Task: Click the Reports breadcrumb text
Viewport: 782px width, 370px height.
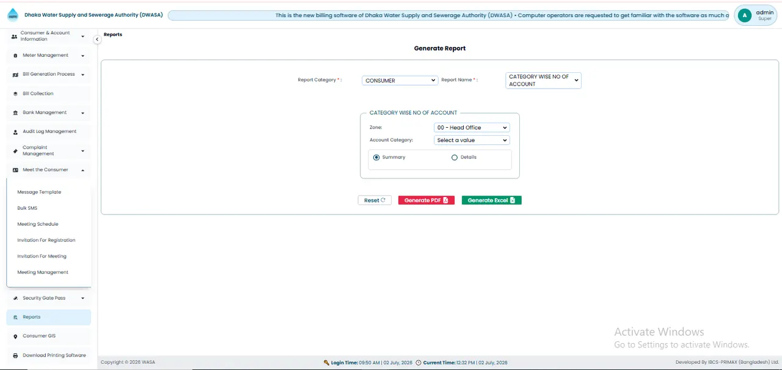Action: (113, 35)
